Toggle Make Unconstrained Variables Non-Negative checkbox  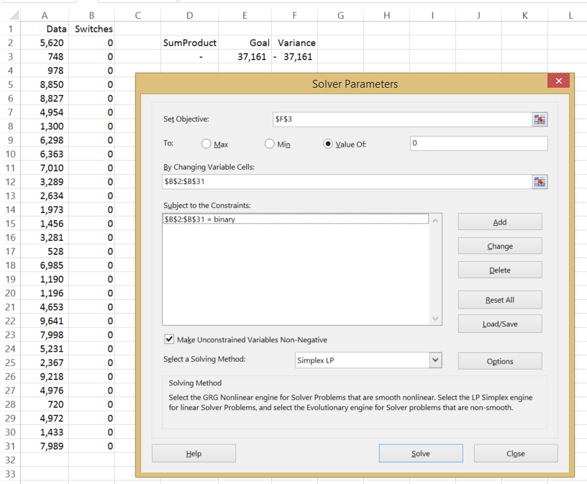click(170, 339)
